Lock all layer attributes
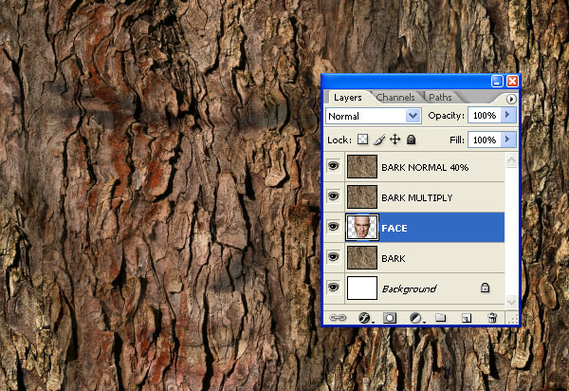Viewport: 569px width, 391px height. [x=411, y=140]
